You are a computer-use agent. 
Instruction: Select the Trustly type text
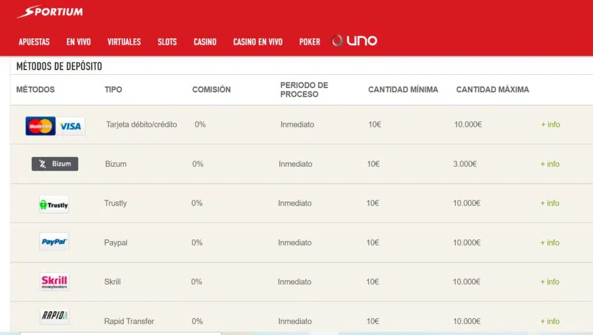115,203
